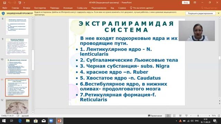Switch to Normal view icon
This screenshot has height=124, width=221.
click(168, 116)
